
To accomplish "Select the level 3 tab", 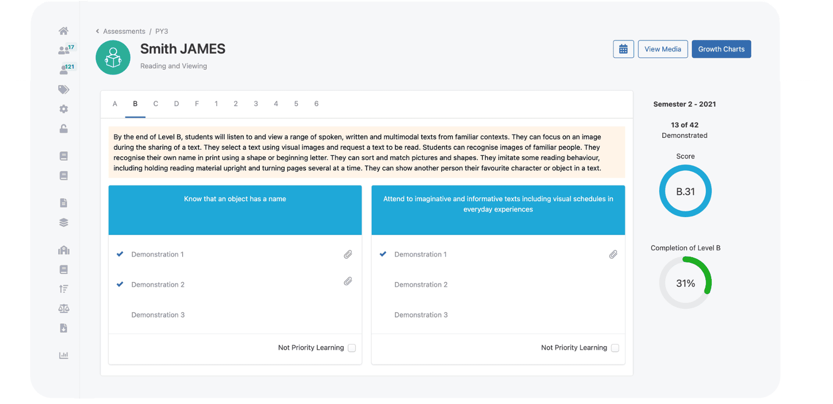I will pyautogui.click(x=256, y=104).
